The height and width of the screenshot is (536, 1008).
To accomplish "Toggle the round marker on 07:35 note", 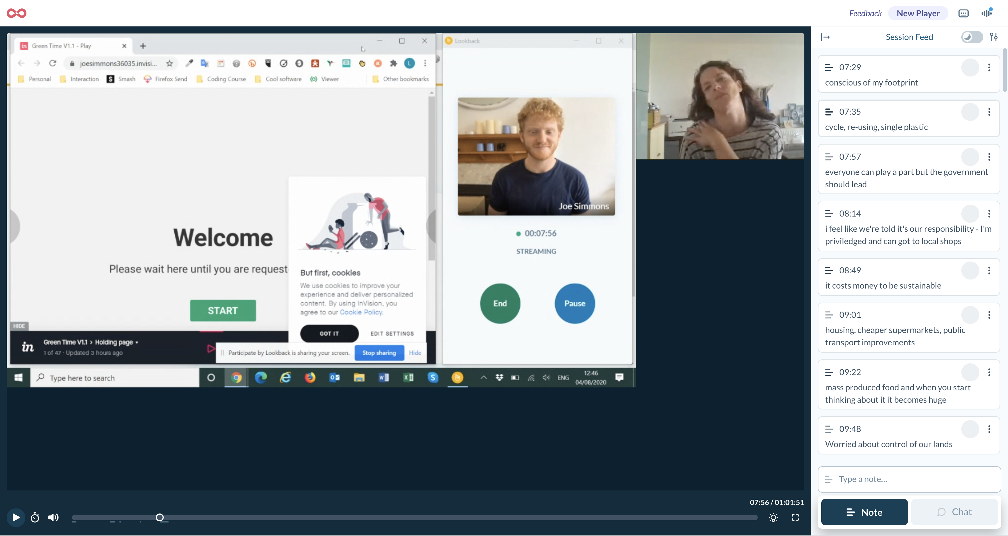I will click(970, 112).
